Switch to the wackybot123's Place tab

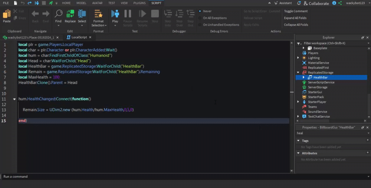pos(31,37)
